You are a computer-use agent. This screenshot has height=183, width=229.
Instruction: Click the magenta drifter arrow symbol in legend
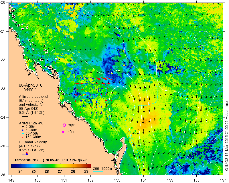pos(63,132)
